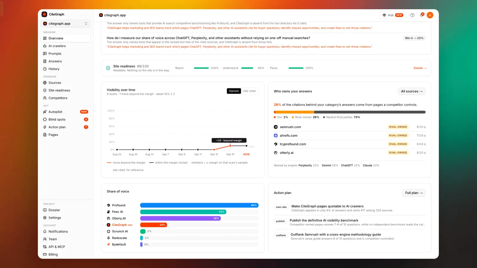The width and height of the screenshot is (477, 268).
Task: Open the Autopilot menu item label
Action: (x=55, y=112)
